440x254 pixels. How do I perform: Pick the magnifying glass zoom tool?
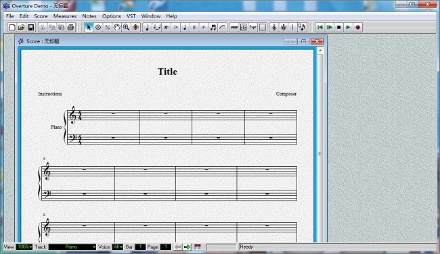tap(127, 28)
